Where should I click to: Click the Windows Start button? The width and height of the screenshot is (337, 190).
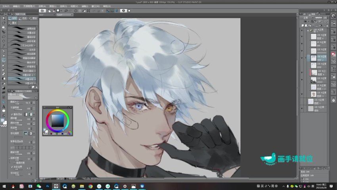pos(4,186)
